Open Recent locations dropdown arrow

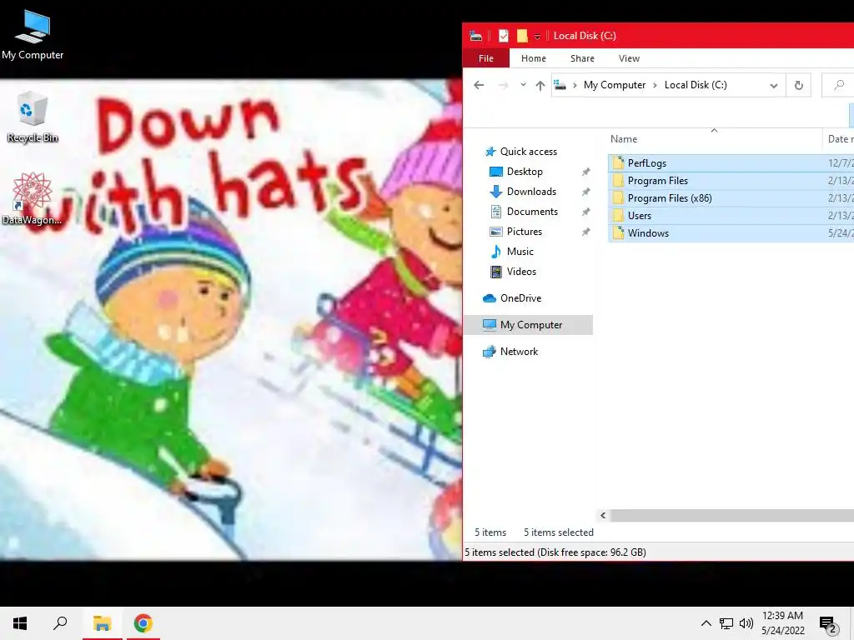tap(523, 85)
